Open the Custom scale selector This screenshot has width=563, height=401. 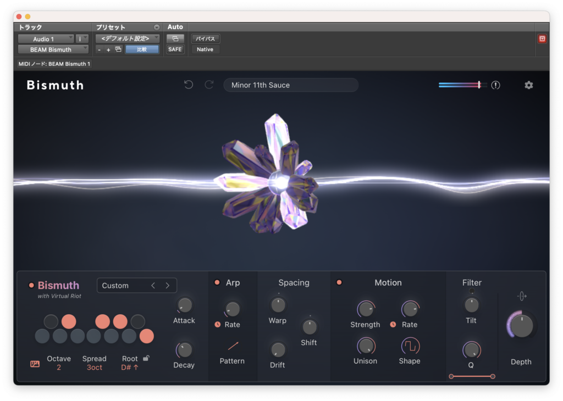[137, 286]
